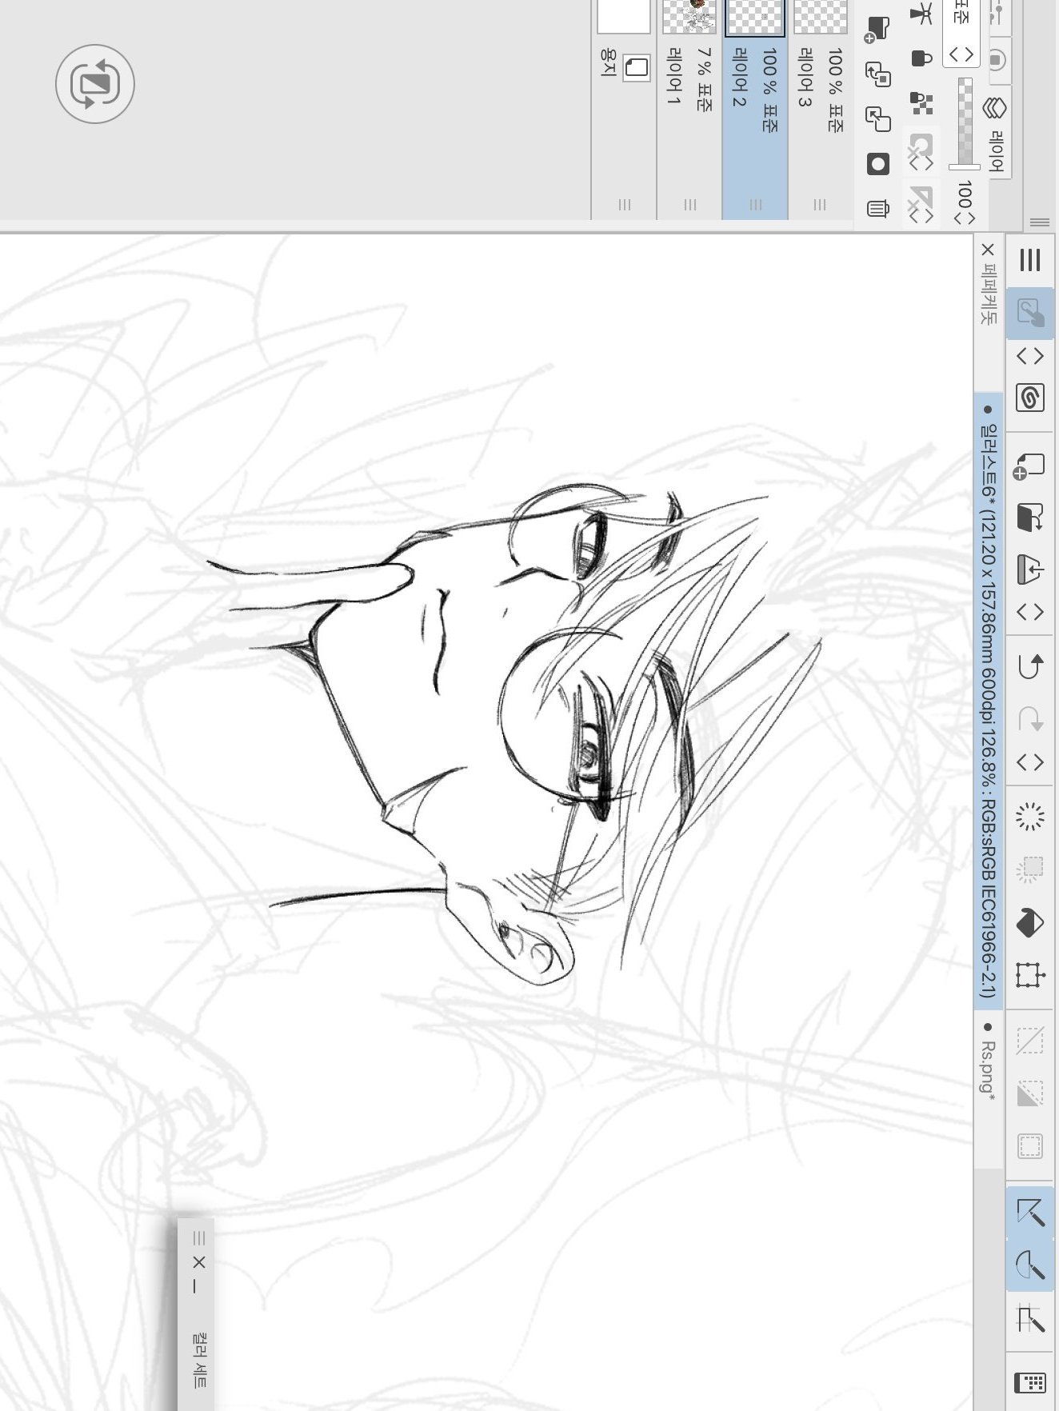
Task: Open the Color Set palette hamburger menu
Action: tap(199, 1238)
